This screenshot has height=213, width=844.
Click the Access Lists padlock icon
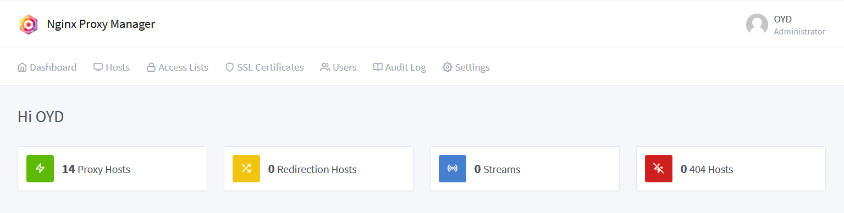(151, 67)
